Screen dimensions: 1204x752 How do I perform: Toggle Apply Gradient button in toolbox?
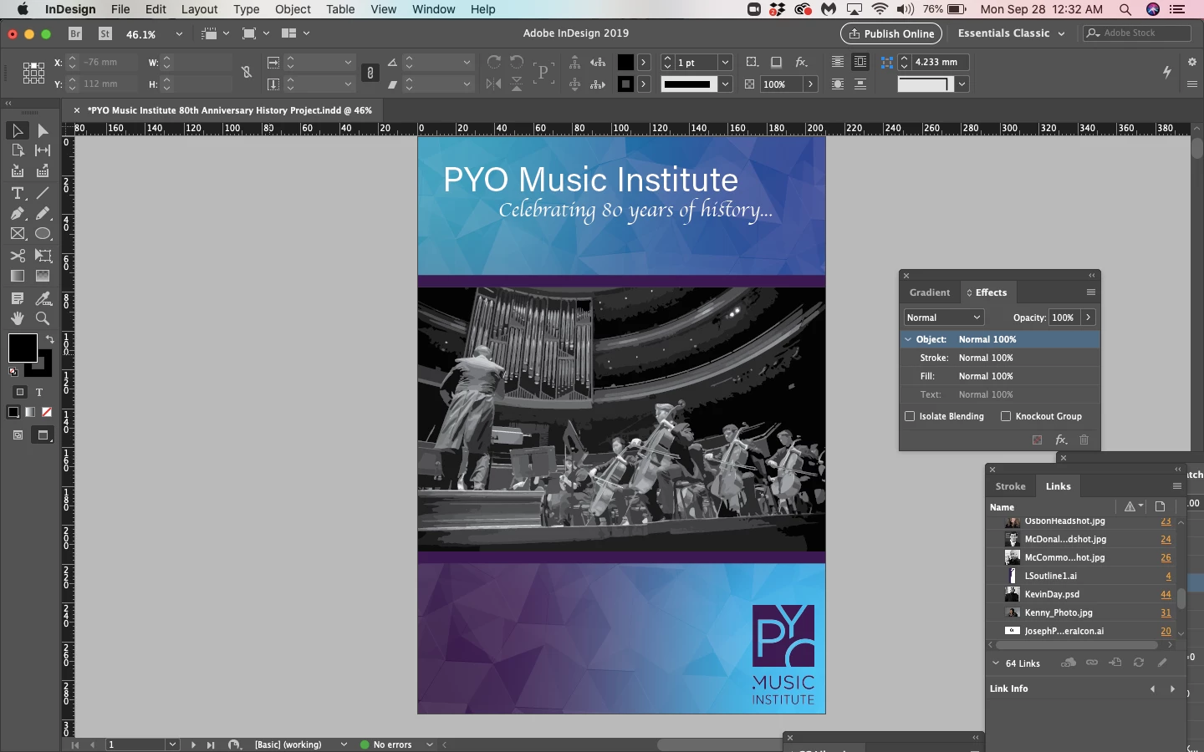[30, 412]
